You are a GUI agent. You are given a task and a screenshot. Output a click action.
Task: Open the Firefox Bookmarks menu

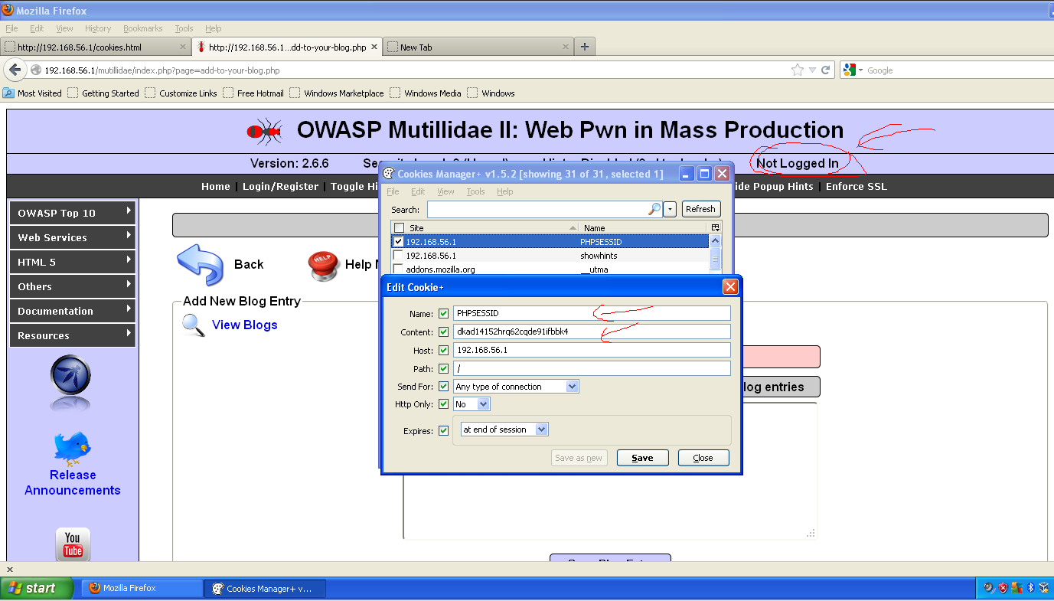click(143, 28)
